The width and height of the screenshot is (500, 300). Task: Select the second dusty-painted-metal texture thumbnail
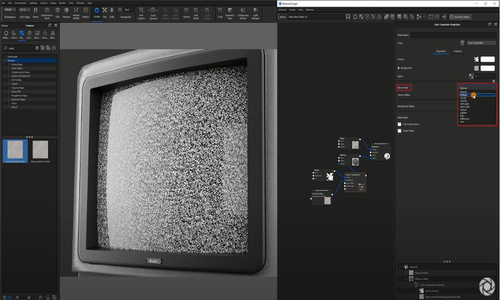pyautogui.click(x=40, y=150)
